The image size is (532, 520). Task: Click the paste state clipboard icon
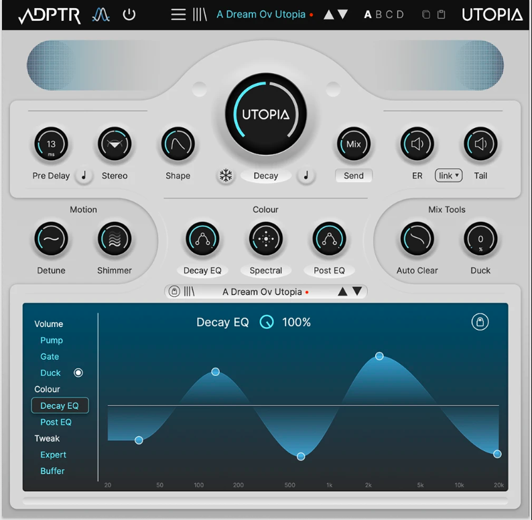click(x=441, y=15)
